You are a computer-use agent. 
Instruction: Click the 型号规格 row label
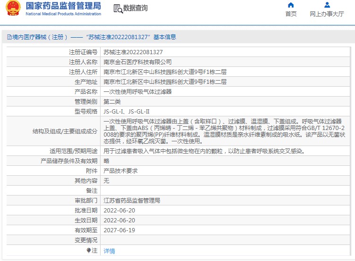[86, 112]
